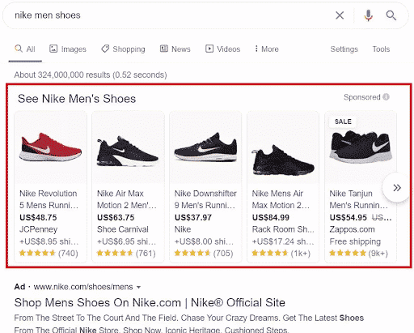414x333 pixels.
Task: Switch to the Images tab
Action: pyautogui.click(x=68, y=49)
